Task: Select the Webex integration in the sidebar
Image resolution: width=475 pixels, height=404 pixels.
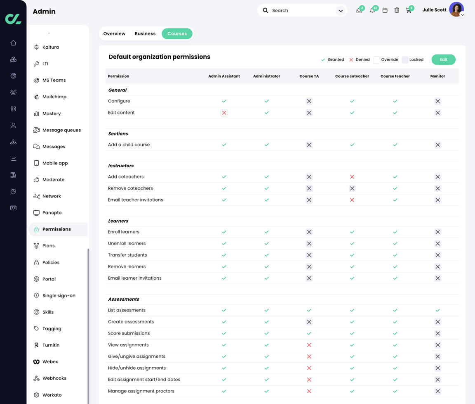Action: click(50, 361)
